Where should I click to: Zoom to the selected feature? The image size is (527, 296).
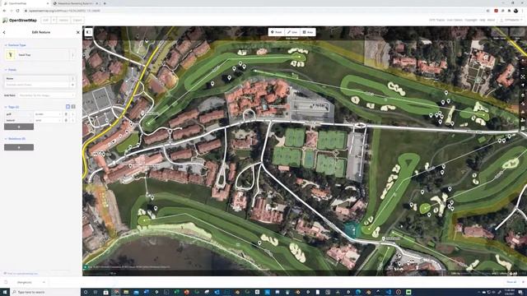(523, 76)
